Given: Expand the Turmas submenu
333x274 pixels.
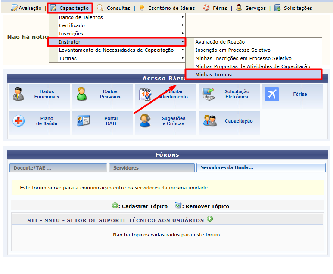Looking at the screenshot, I should (117, 58).
